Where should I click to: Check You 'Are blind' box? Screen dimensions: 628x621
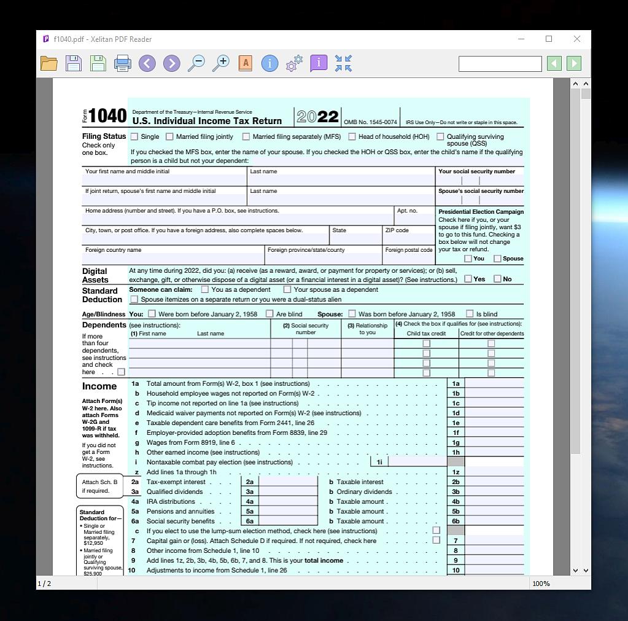click(269, 314)
